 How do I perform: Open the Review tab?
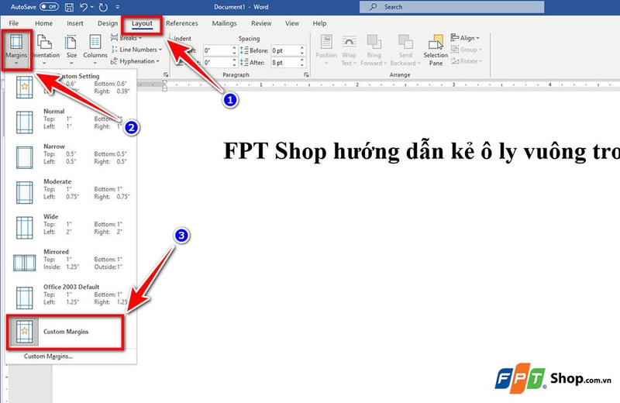coord(261,23)
